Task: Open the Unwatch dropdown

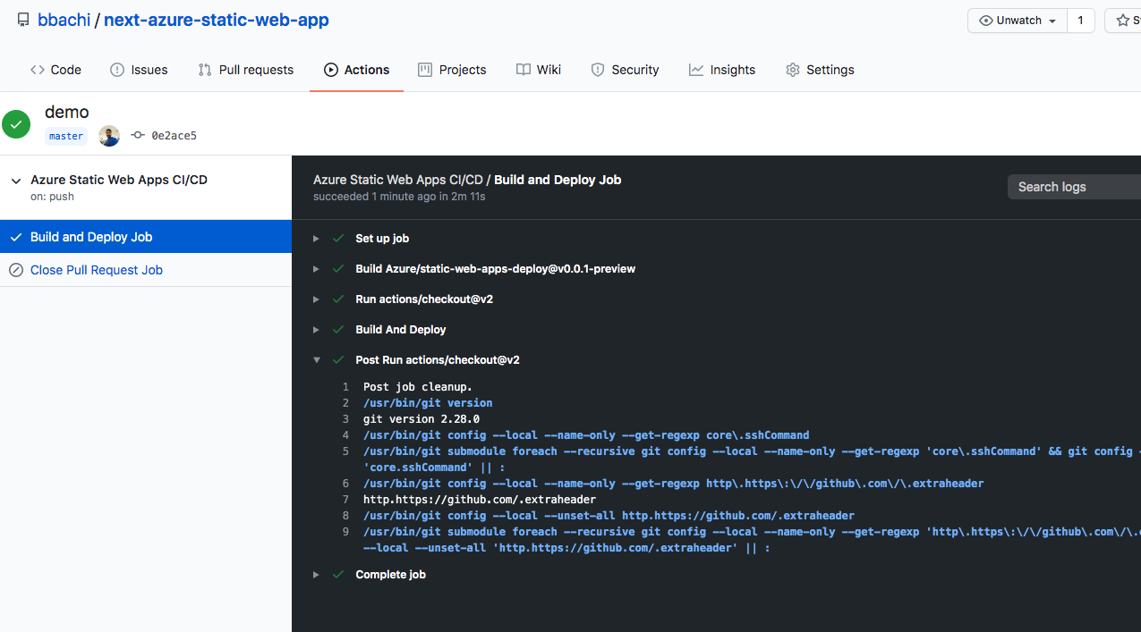Action: 1018,21
